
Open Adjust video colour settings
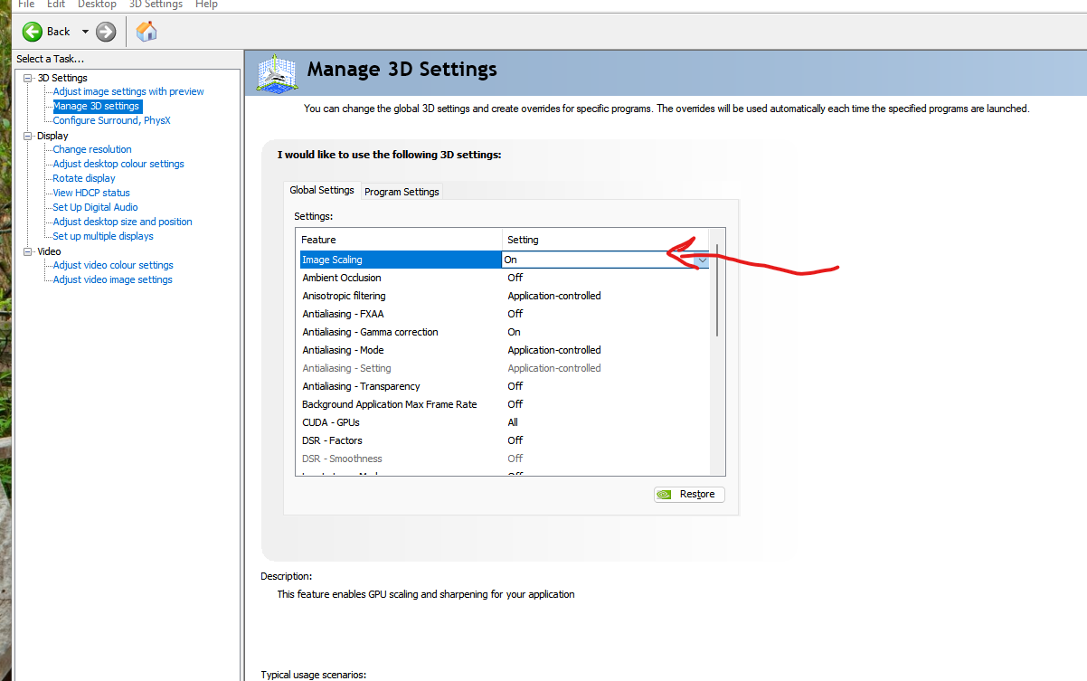coord(113,265)
